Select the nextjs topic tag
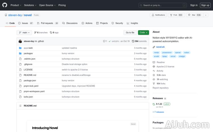Viewport: 213px width, 132px height. (156, 52)
